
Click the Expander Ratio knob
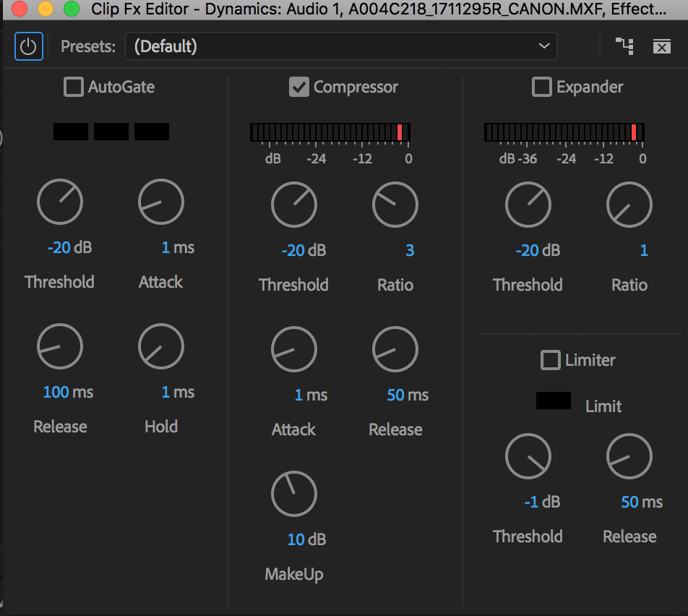click(x=629, y=205)
